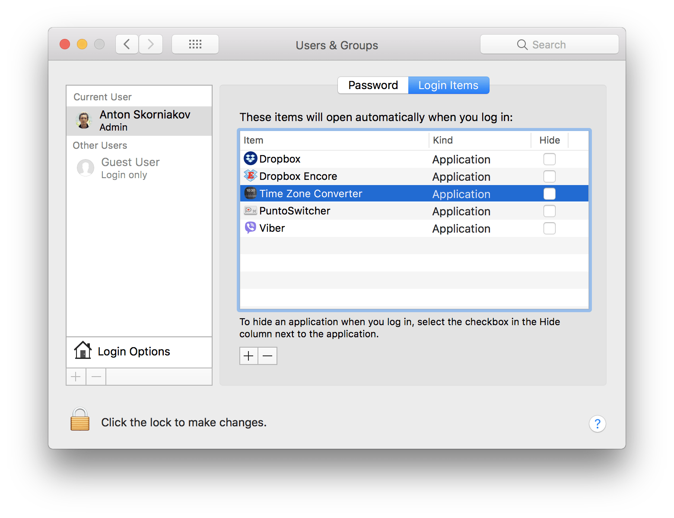
Task: Click the Dropbox Encore icon
Action: pos(250,176)
